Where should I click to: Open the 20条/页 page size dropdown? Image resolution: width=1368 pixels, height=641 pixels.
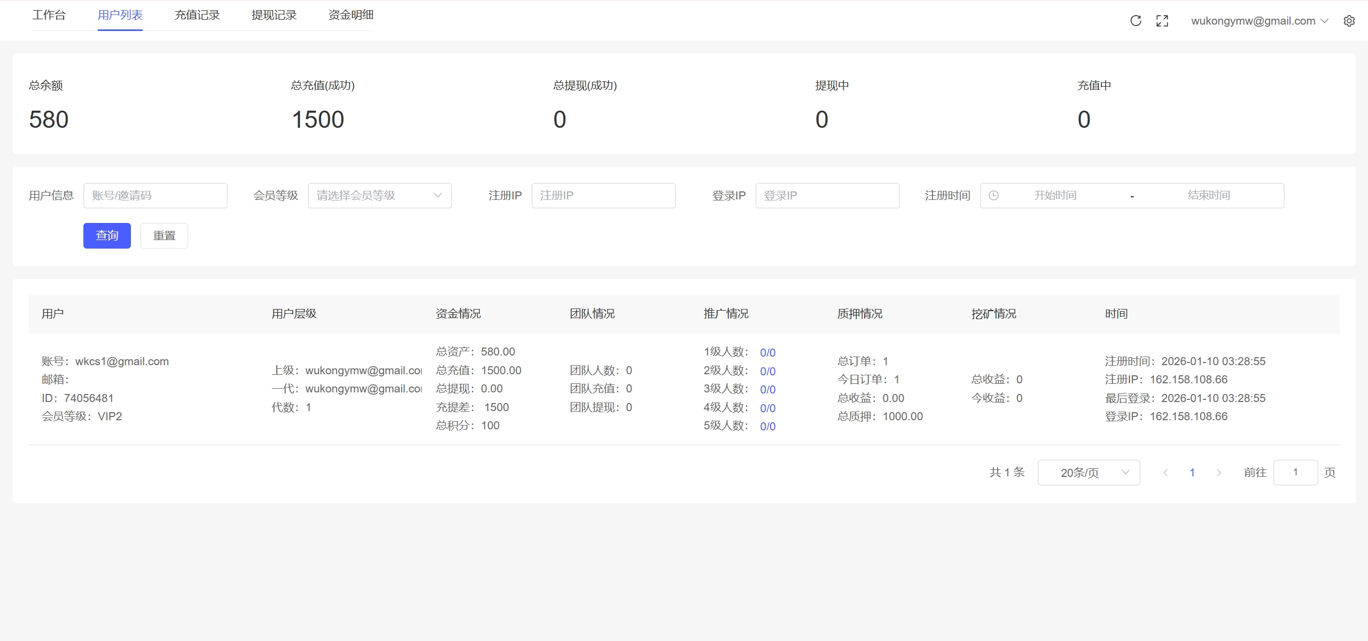point(1089,473)
